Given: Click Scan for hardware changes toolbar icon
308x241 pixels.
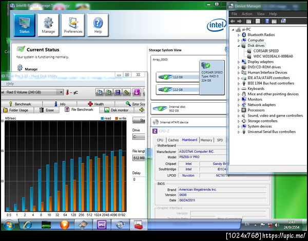Looking at the screenshot, I should [283, 21].
